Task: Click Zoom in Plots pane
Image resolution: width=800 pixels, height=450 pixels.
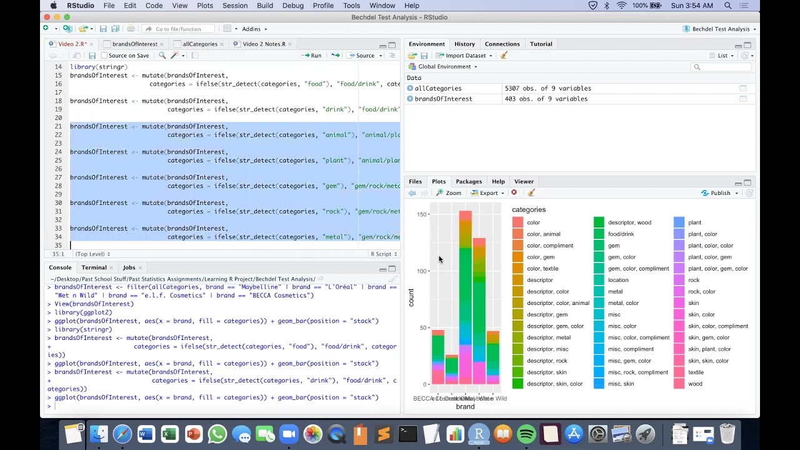Action: 449,193
